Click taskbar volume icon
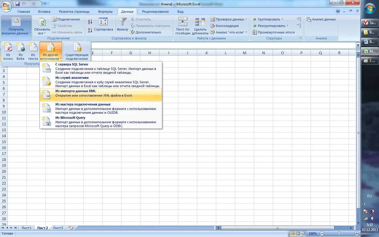The width and height of the screenshot is (379, 237). tap(372, 218)
